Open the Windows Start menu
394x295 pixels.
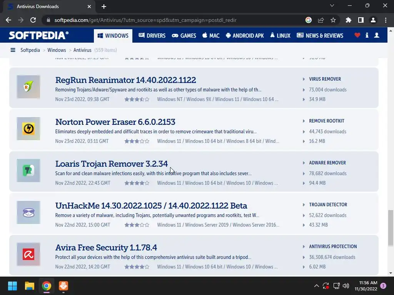[12, 286]
